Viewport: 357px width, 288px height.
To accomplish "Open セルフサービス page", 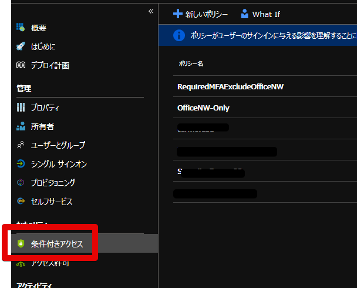I will pyautogui.click(x=52, y=202).
